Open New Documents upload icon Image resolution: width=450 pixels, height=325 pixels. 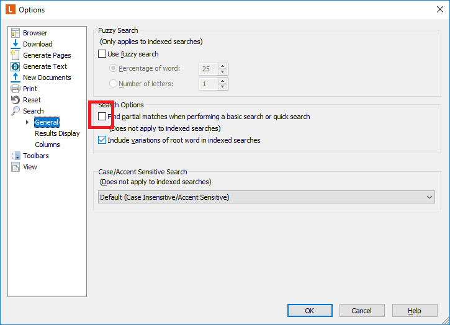tap(16, 78)
